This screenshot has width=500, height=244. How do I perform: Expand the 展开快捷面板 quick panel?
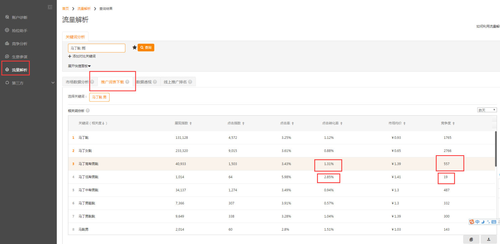[x=79, y=66]
